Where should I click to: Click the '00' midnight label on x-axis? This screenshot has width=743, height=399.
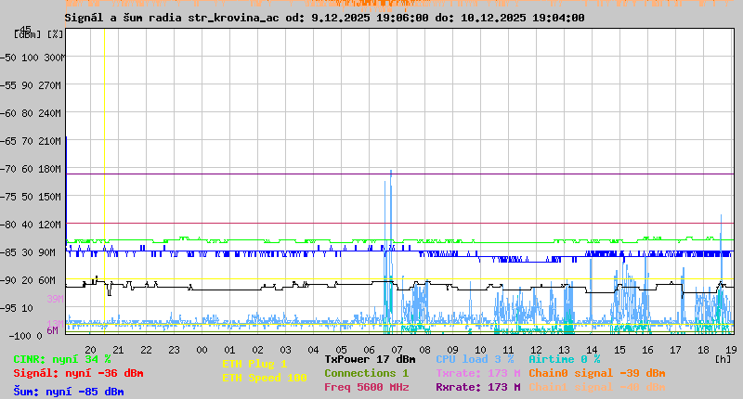tap(202, 350)
